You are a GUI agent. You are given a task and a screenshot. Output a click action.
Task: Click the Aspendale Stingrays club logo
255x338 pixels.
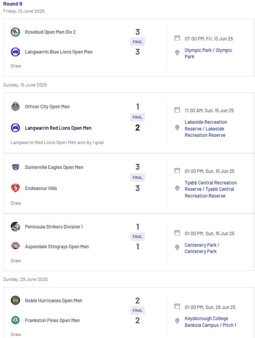coord(15,246)
